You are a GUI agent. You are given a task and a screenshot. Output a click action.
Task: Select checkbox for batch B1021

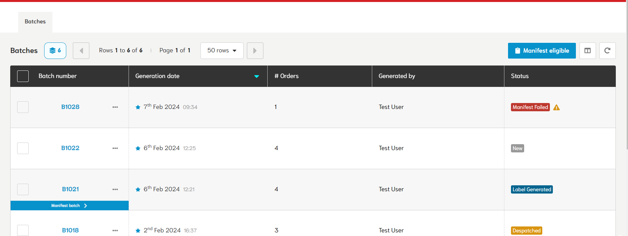(x=23, y=189)
